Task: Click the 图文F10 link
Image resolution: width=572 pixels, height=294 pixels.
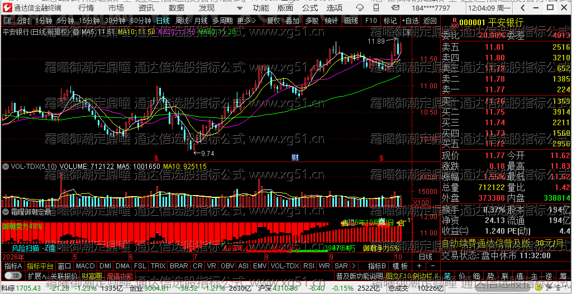Action: pyautogui.click(x=398, y=276)
